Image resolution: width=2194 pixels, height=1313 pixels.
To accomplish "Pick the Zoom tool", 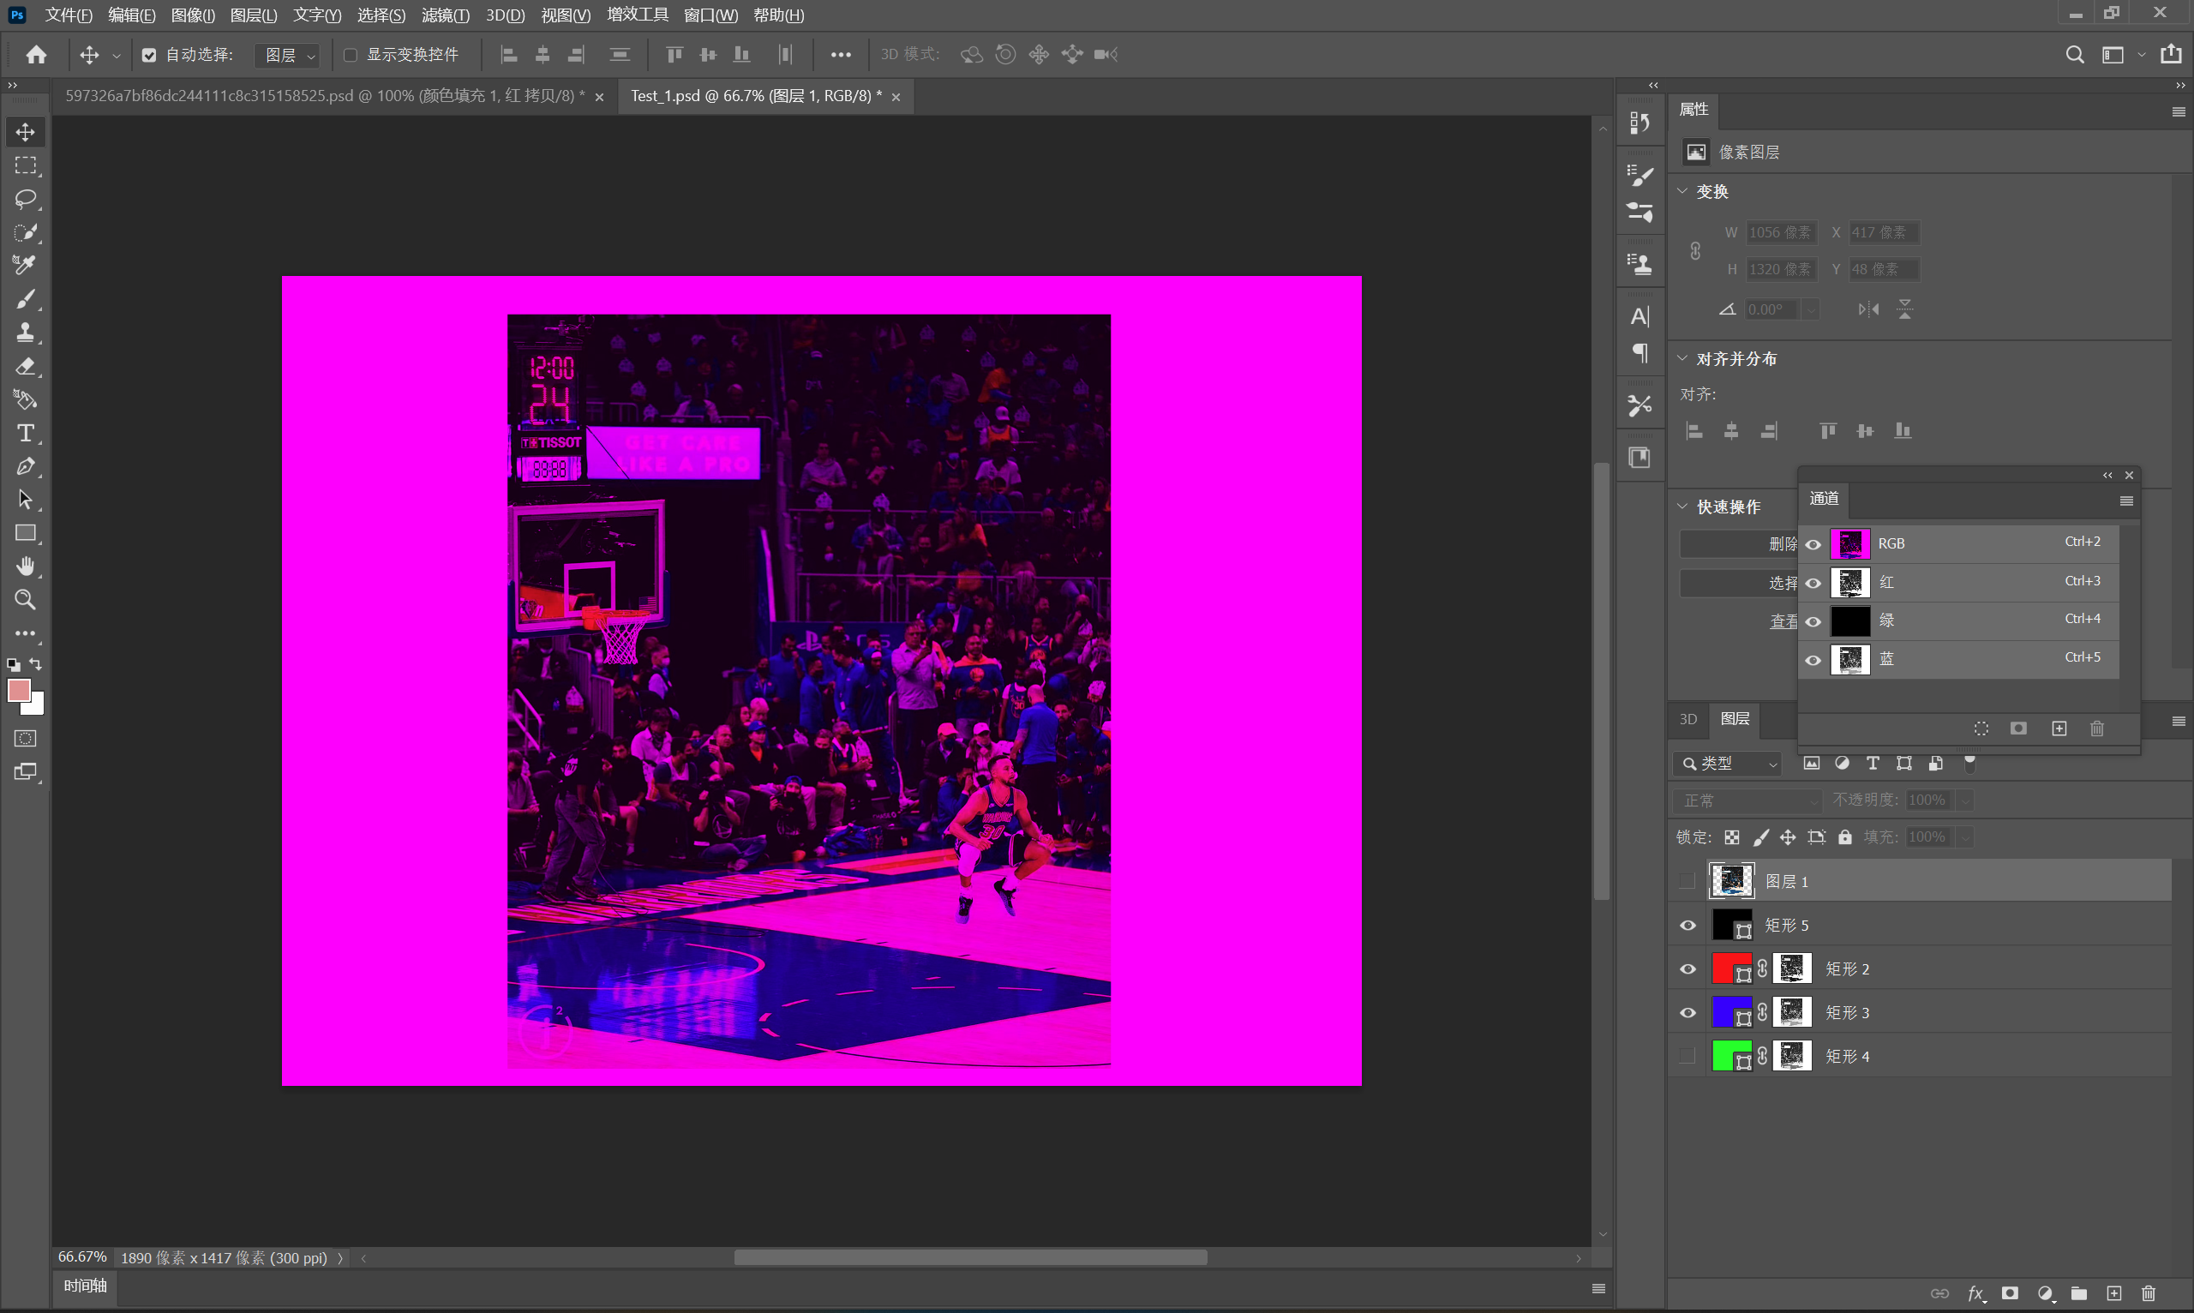I will [x=25, y=600].
